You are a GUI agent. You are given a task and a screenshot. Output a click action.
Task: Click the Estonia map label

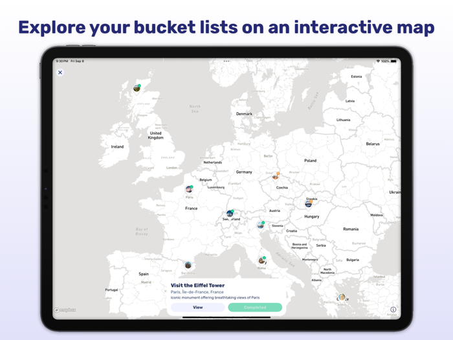[x=356, y=76]
